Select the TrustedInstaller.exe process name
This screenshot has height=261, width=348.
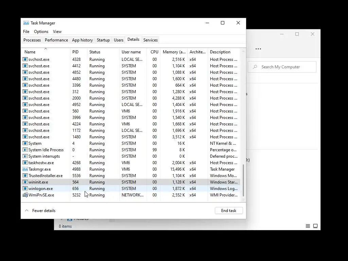tap(46, 176)
